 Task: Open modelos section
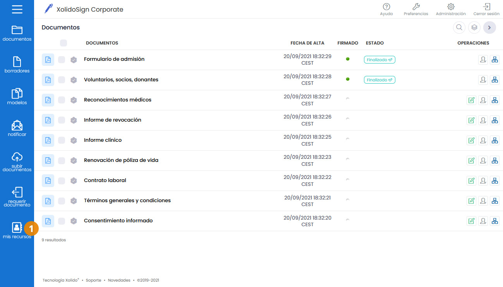[x=17, y=96]
